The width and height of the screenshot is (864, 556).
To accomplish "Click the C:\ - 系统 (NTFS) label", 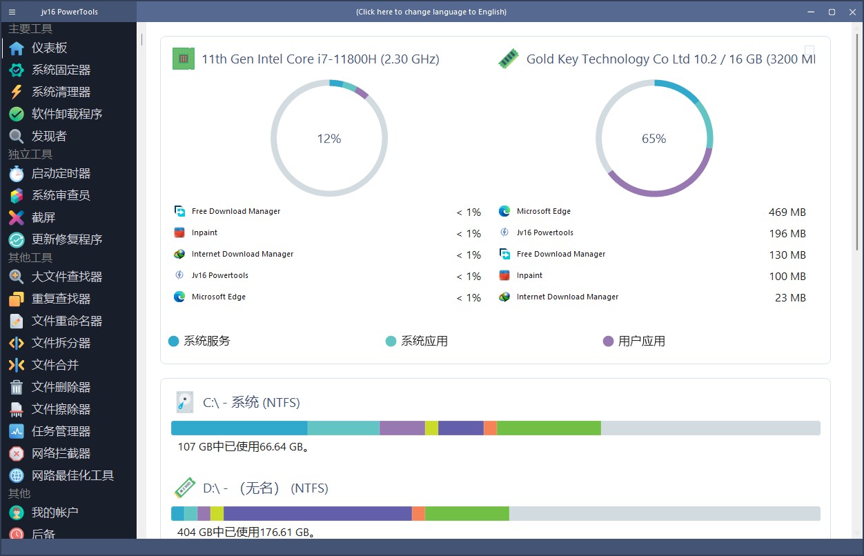I will click(x=251, y=402).
